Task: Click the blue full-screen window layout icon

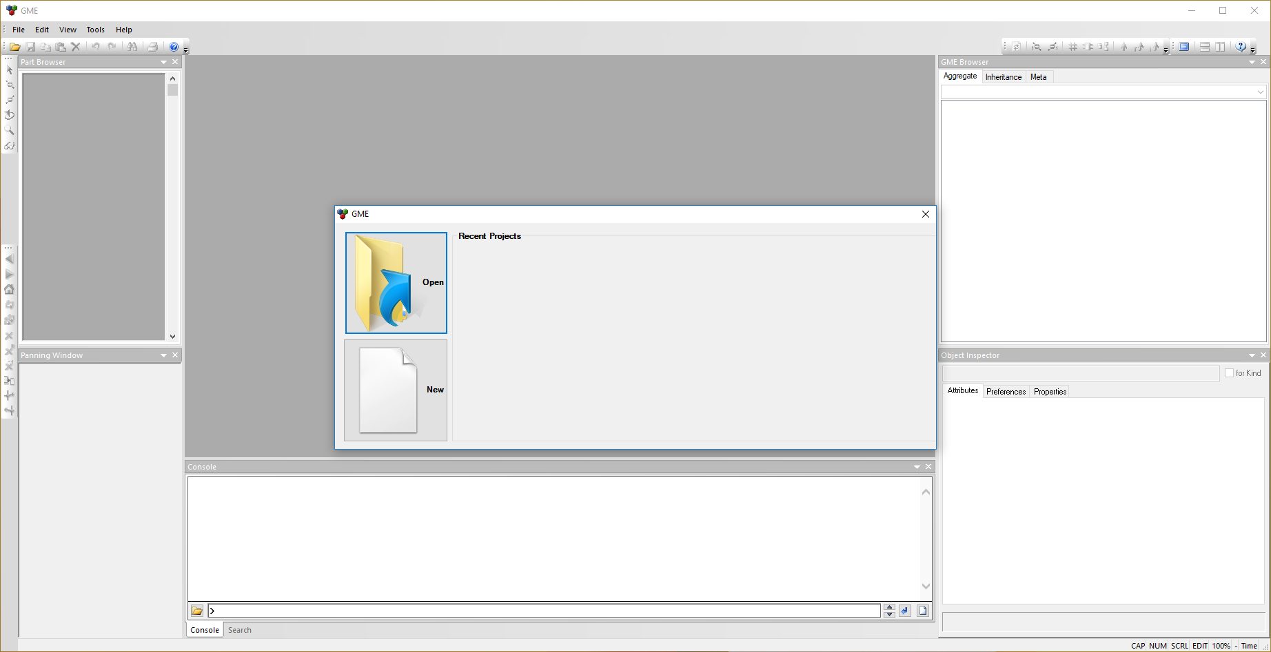Action: point(1184,47)
